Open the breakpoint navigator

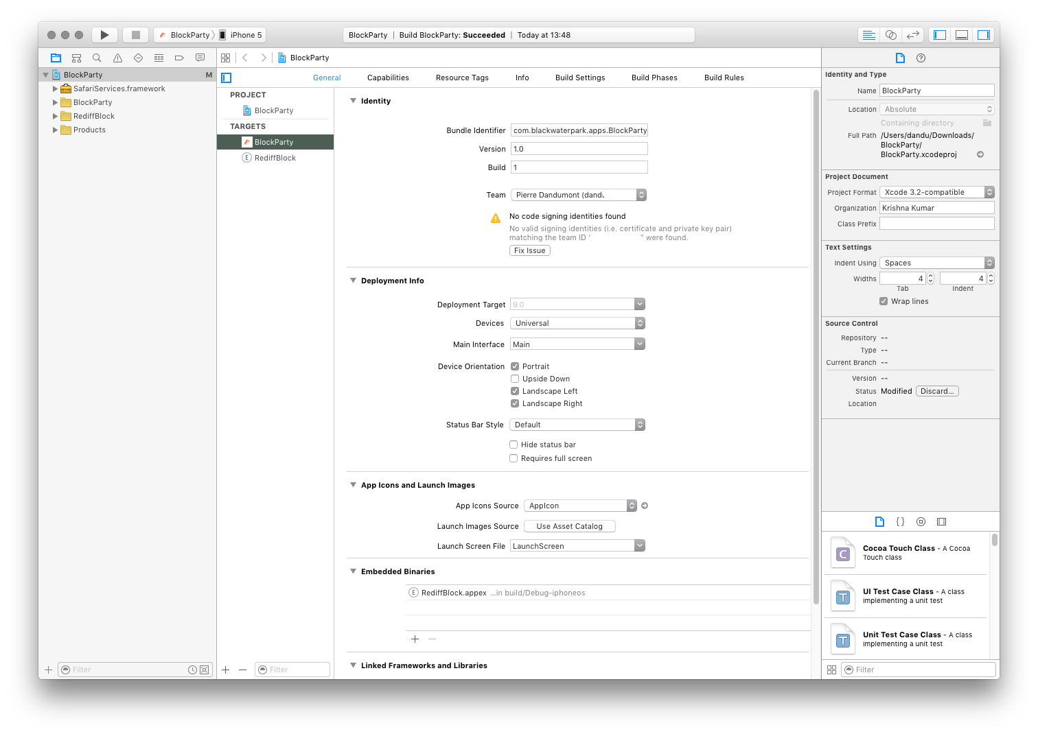pyautogui.click(x=179, y=58)
